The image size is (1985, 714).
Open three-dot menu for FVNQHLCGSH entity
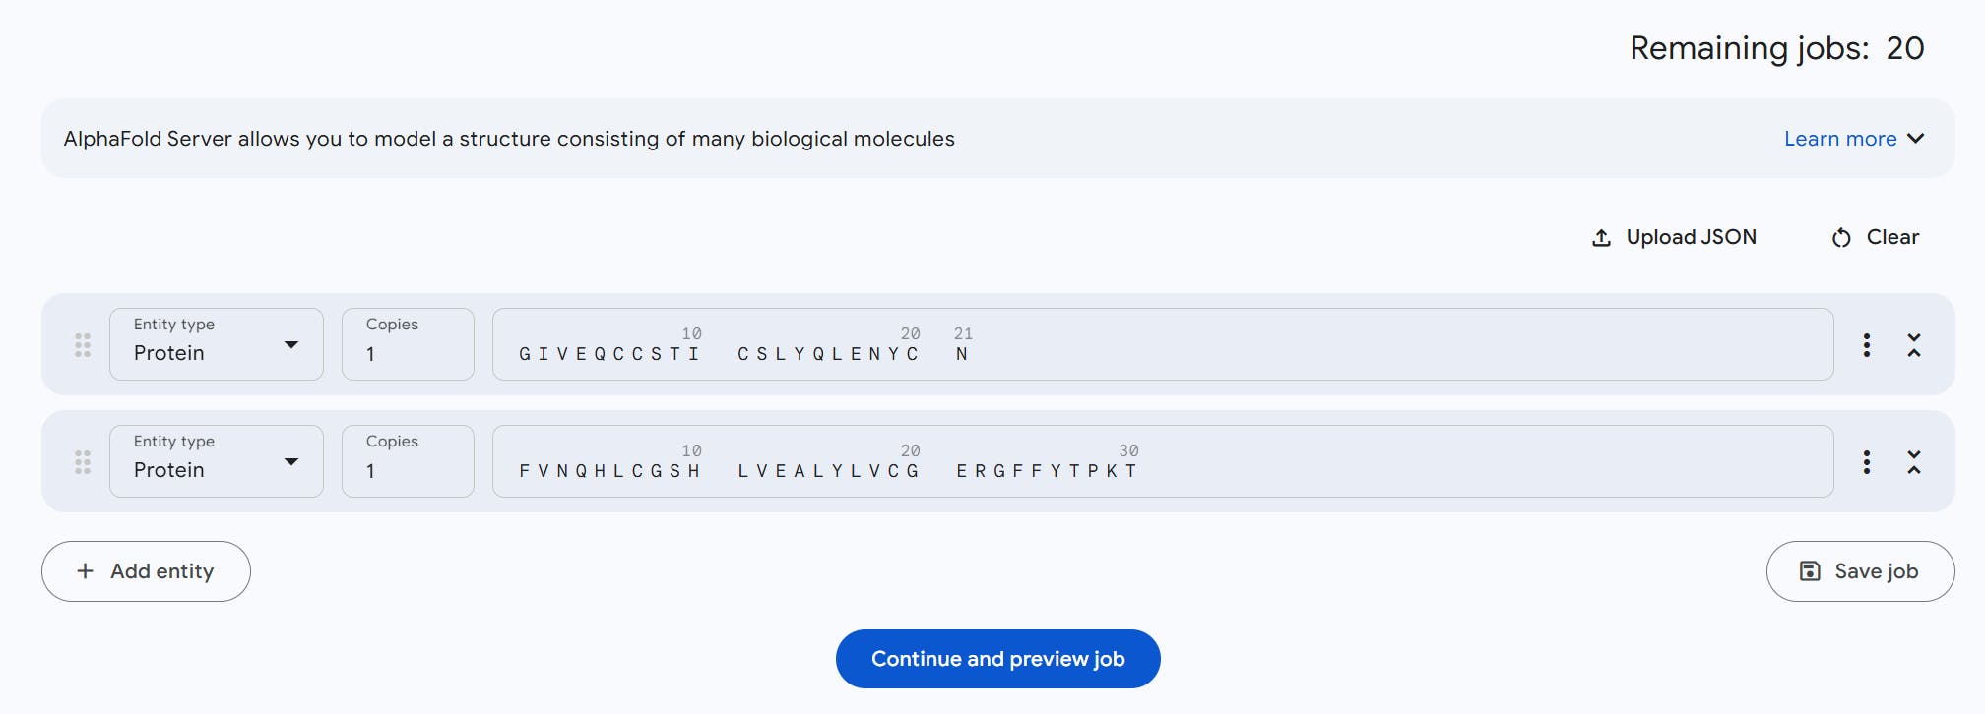pos(1866,462)
